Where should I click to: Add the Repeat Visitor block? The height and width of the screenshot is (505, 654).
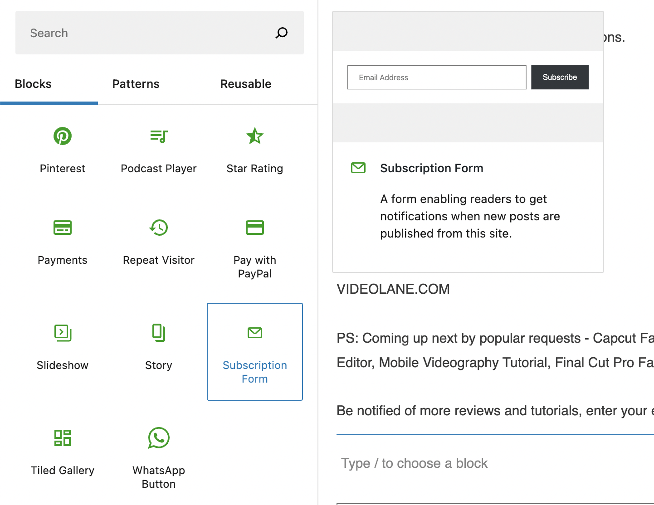click(x=159, y=240)
